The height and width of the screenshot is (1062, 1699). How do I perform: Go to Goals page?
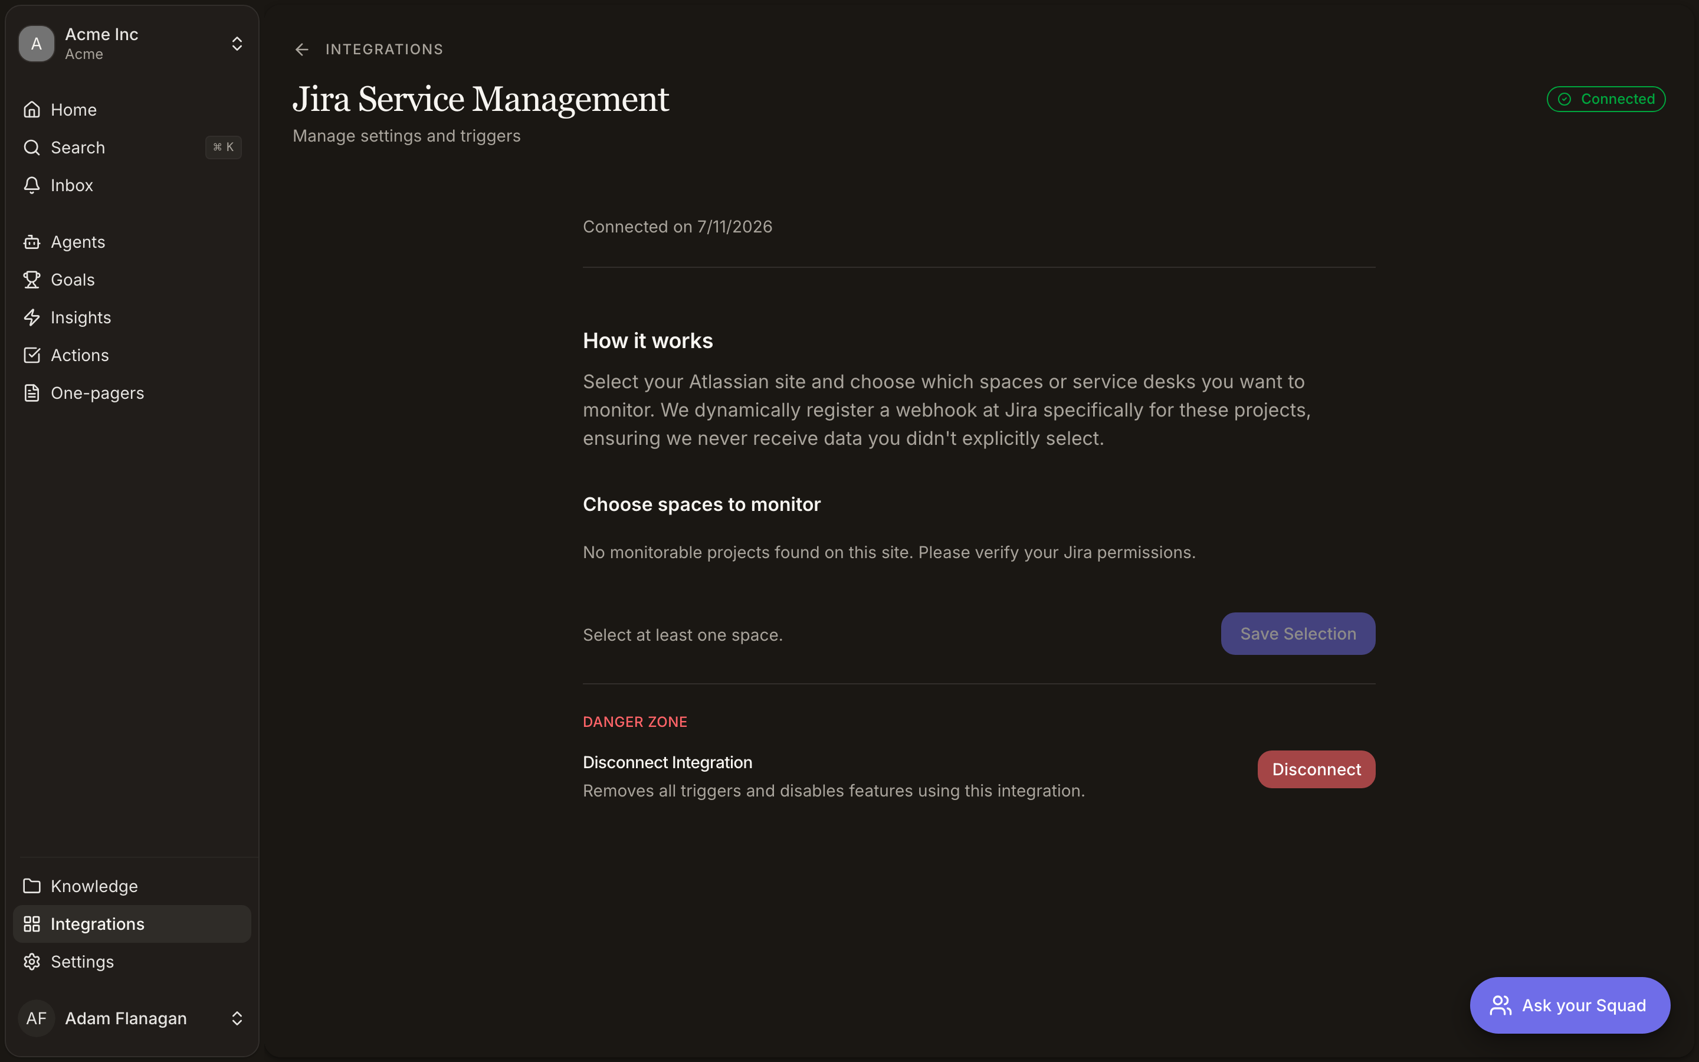tap(132, 280)
